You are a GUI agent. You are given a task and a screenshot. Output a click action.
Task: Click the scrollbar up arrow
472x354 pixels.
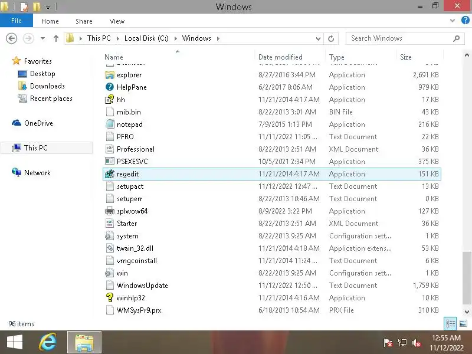[467, 55]
